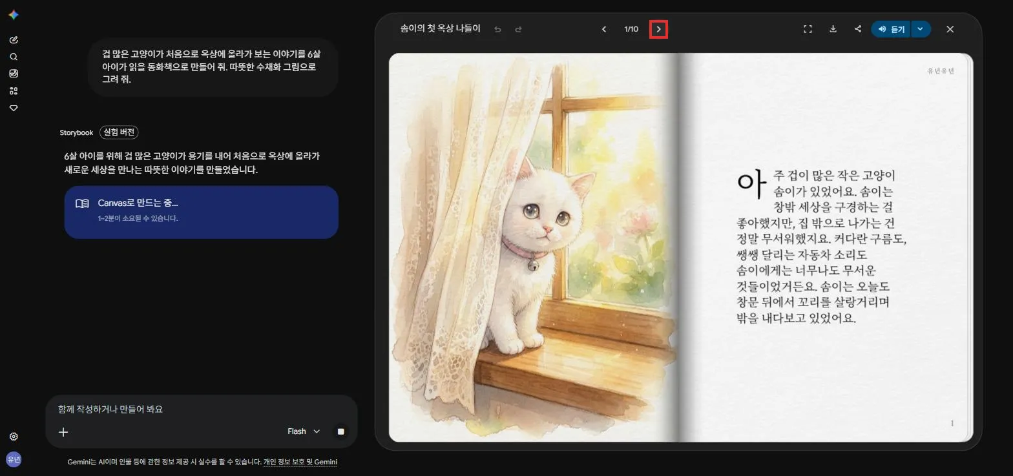The image size is (1013, 476).
Task: Click the Storybook label
Action: pos(76,132)
